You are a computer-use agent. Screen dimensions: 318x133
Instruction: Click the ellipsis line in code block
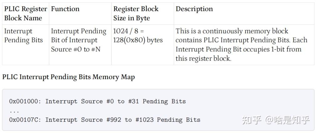coord(14,111)
